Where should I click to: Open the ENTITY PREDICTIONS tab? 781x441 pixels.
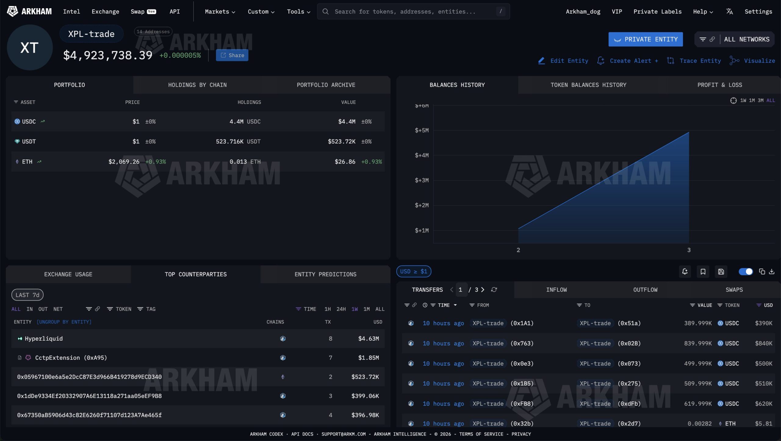[325, 274]
